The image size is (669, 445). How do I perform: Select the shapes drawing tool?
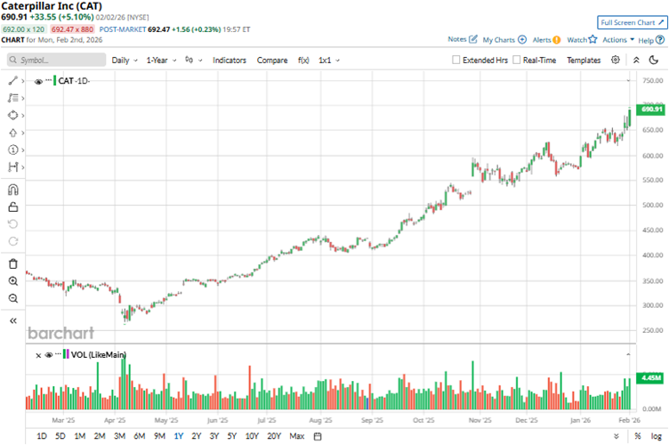point(12,115)
